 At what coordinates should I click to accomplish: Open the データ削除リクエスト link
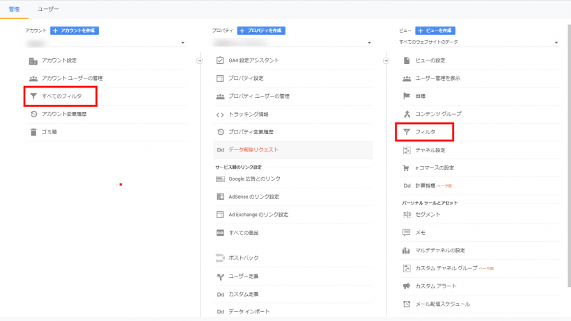pyautogui.click(x=253, y=149)
